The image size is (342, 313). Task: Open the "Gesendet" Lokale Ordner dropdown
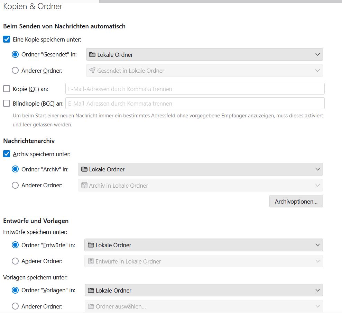coord(204,55)
